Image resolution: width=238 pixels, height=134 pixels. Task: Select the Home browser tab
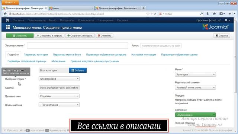71,8
